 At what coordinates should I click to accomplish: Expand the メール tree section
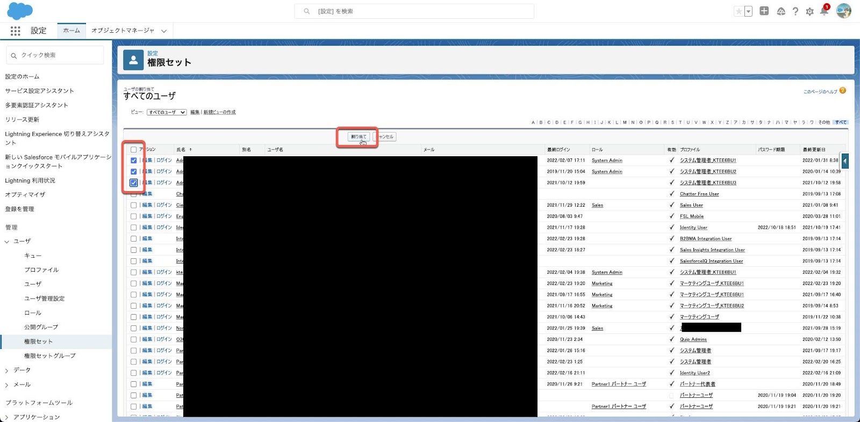7,385
